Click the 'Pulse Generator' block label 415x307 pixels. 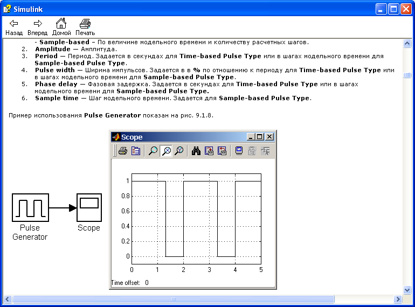(x=30, y=232)
